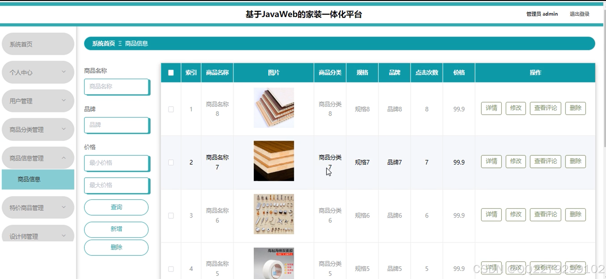Click 详情 button for 商品名称8
The width and height of the screenshot is (606, 279).
[x=491, y=108]
